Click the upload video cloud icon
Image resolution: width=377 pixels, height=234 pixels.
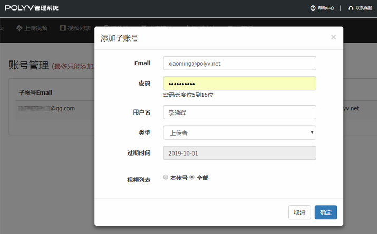click(x=20, y=28)
